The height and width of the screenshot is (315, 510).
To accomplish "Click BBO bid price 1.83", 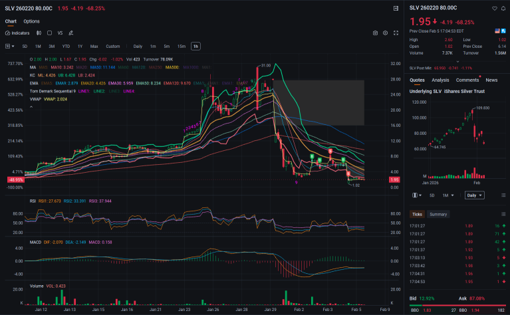I will [x=427, y=310].
